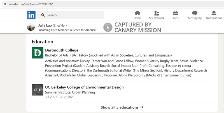
Task: Click Summer Institute, Urban Planning text
Action: click(70, 92)
